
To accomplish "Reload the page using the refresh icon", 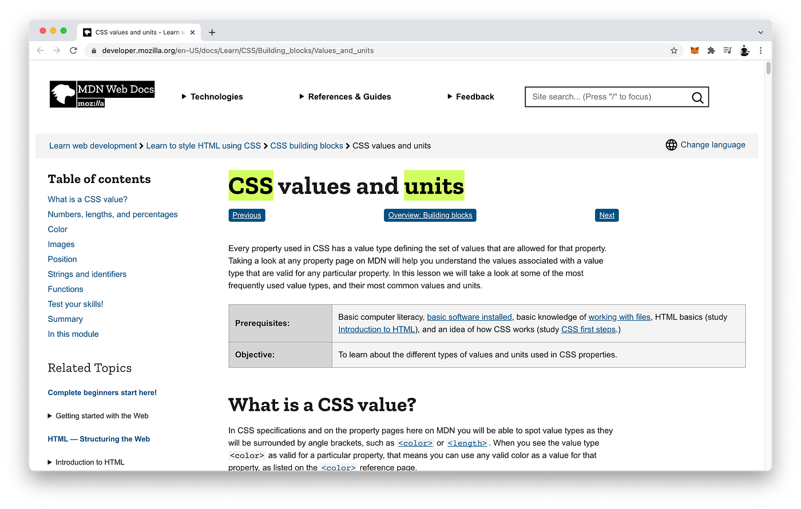I will (73, 50).
